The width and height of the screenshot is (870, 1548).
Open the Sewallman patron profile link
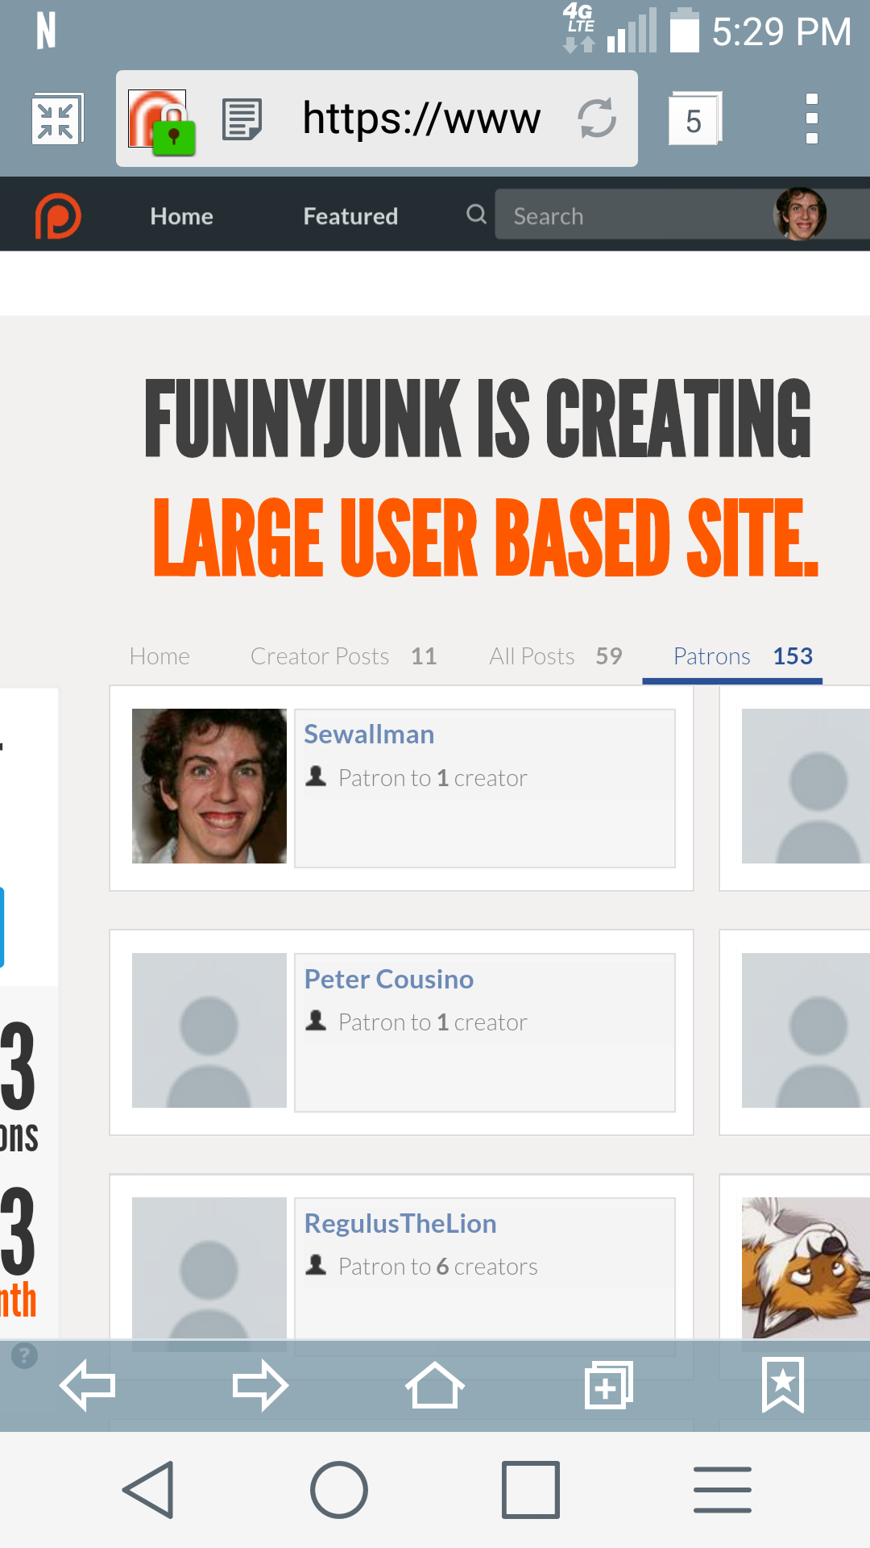(x=369, y=734)
